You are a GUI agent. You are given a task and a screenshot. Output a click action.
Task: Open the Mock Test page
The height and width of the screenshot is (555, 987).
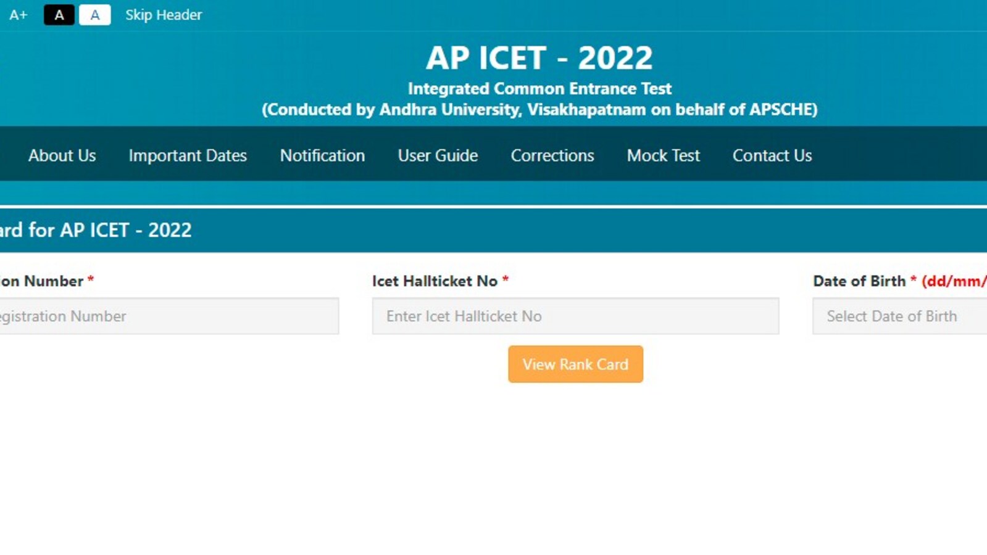664,155
